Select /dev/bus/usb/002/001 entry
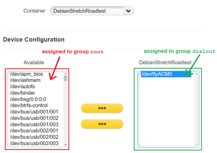Image resolution: width=217 pixels, height=153 pixels. pyautogui.click(x=34, y=130)
